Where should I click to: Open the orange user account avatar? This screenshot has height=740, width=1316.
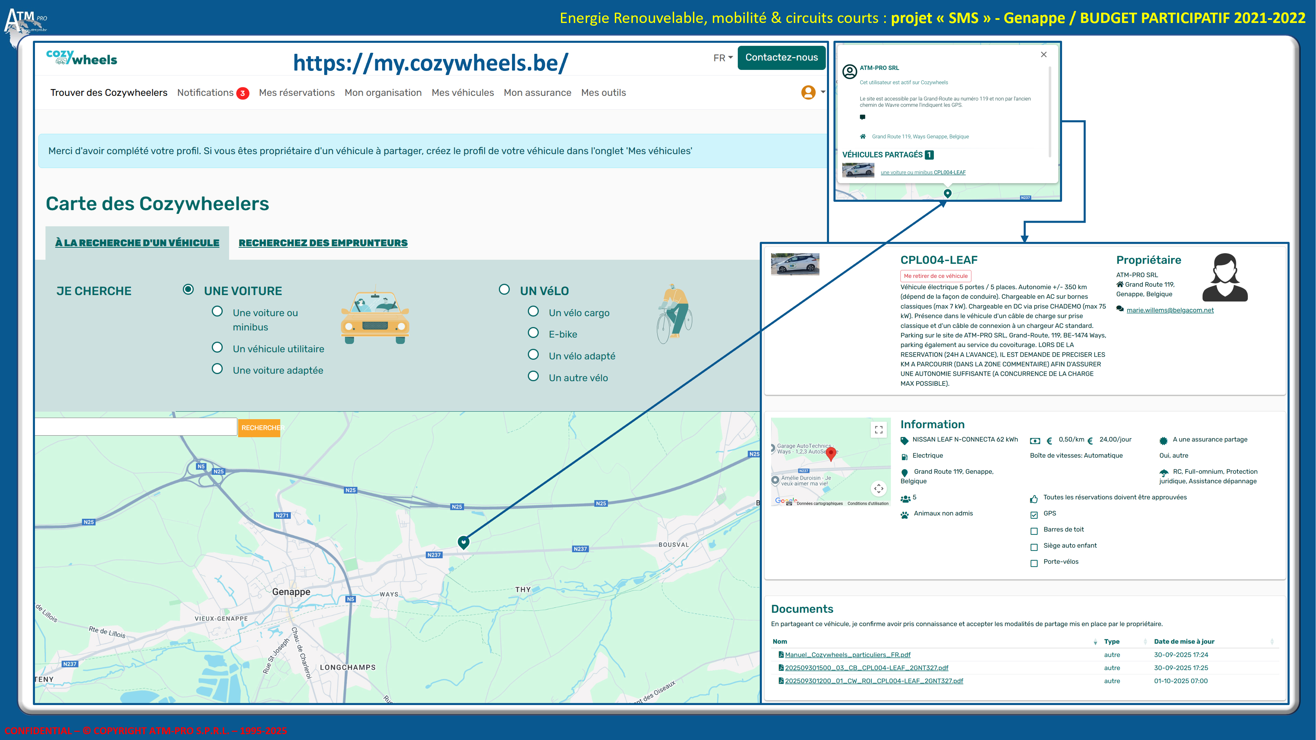pos(808,92)
